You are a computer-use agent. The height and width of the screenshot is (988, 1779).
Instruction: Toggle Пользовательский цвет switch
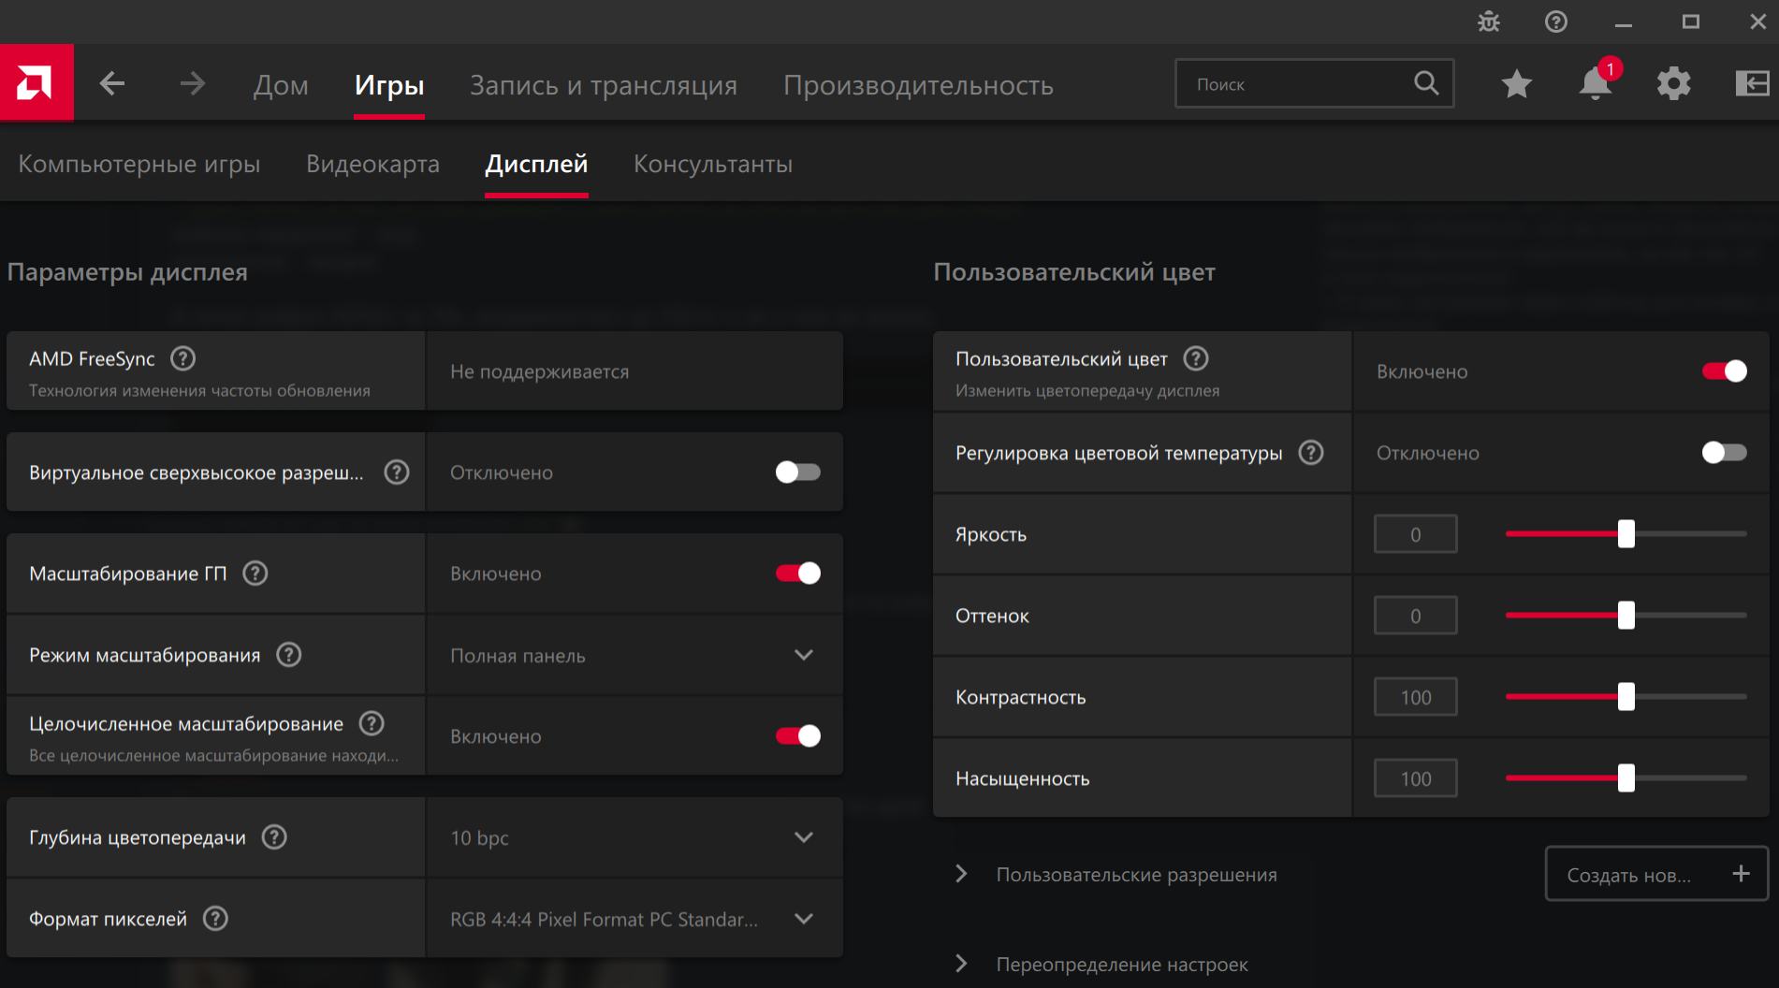pos(1725,371)
